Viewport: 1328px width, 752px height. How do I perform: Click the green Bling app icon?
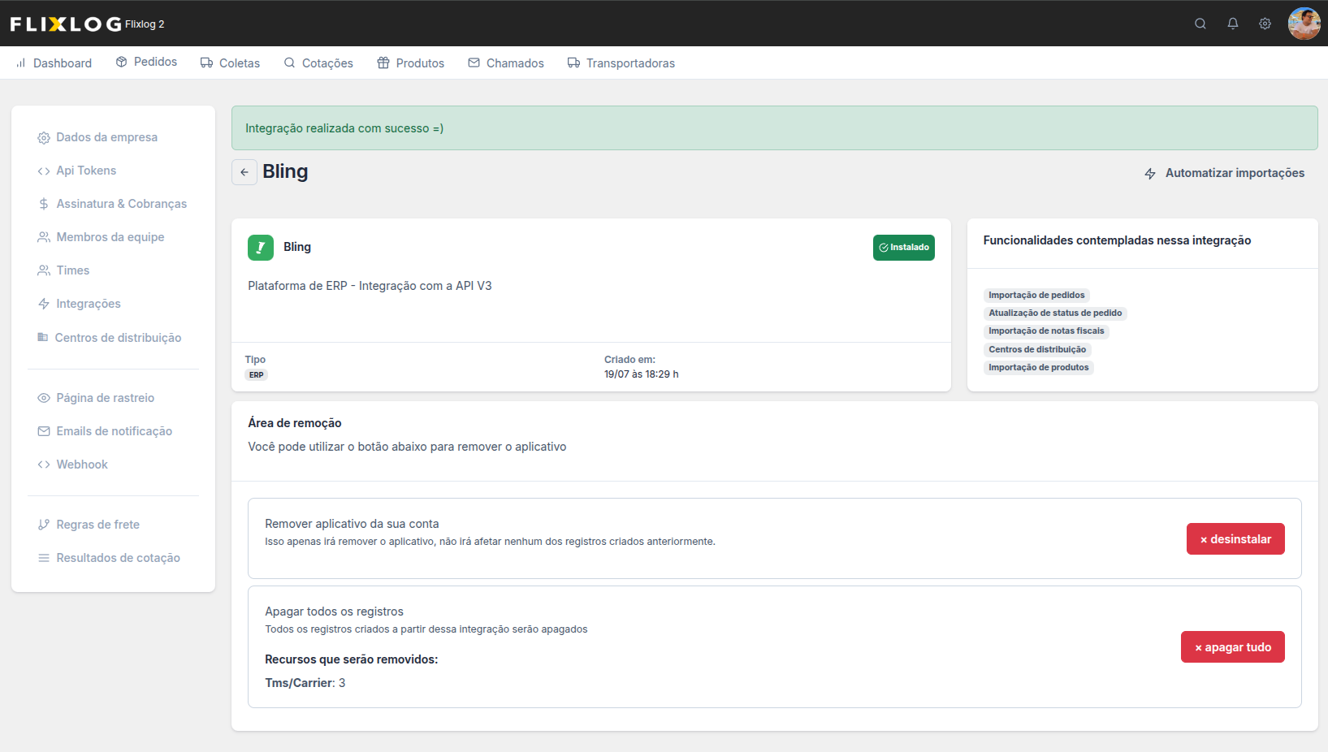pos(261,248)
